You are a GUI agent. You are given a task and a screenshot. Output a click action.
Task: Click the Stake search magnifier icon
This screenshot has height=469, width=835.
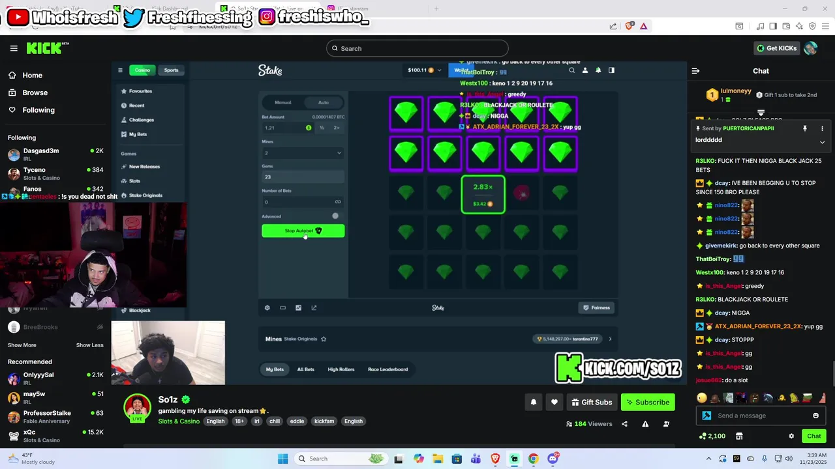click(571, 70)
